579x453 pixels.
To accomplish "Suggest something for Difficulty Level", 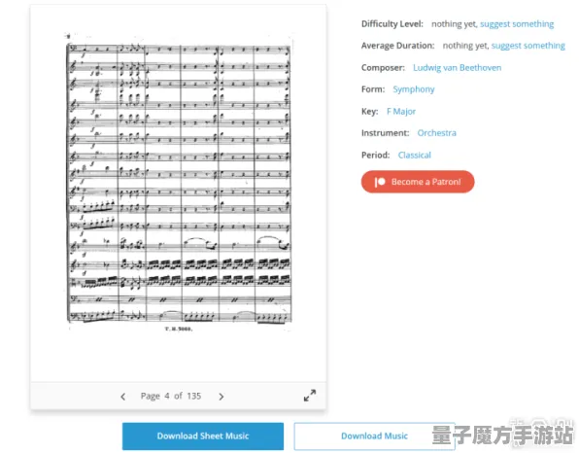I will point(517,24).
